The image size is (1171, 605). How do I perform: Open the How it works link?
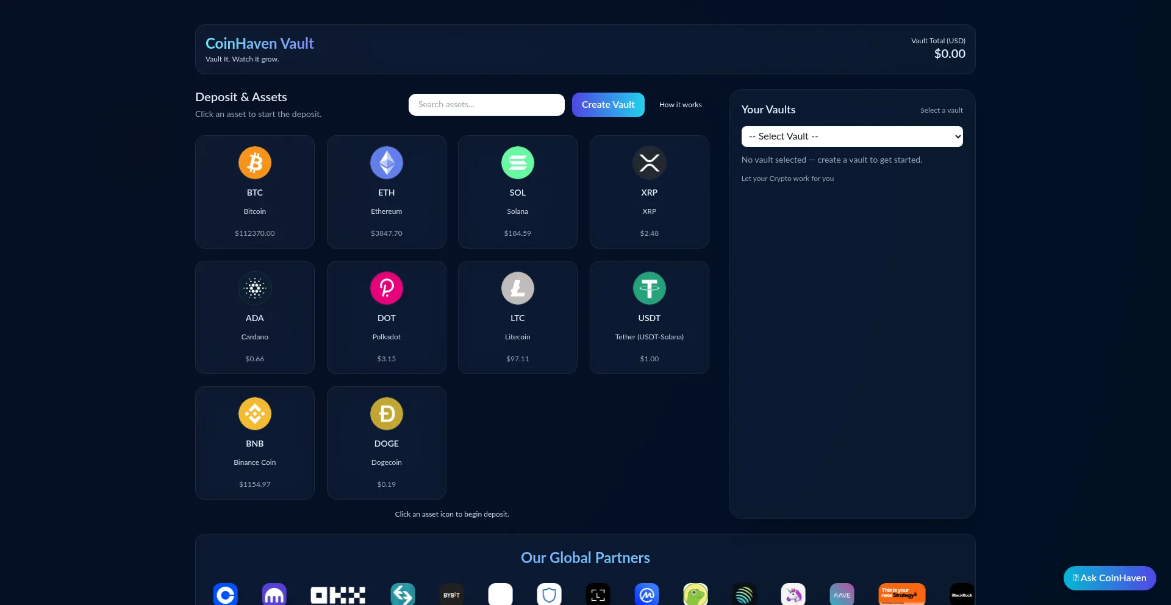coord(681,105)
